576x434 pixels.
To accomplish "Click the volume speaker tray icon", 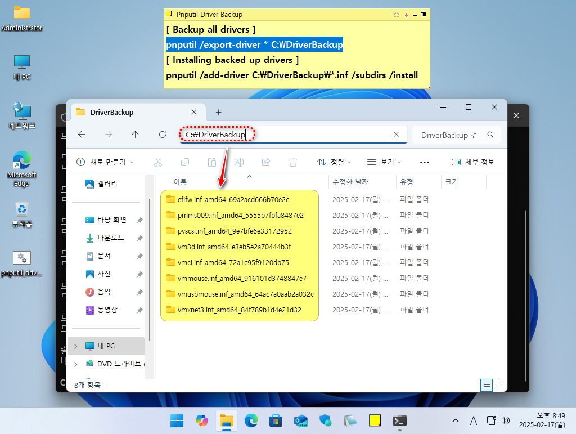I will tap(505, 420).
